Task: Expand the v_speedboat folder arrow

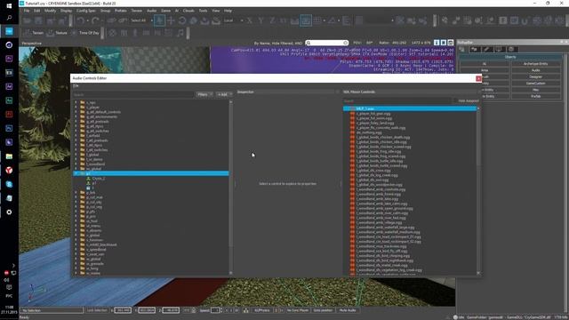Action: pyautogui.click(x=76, y=250)
